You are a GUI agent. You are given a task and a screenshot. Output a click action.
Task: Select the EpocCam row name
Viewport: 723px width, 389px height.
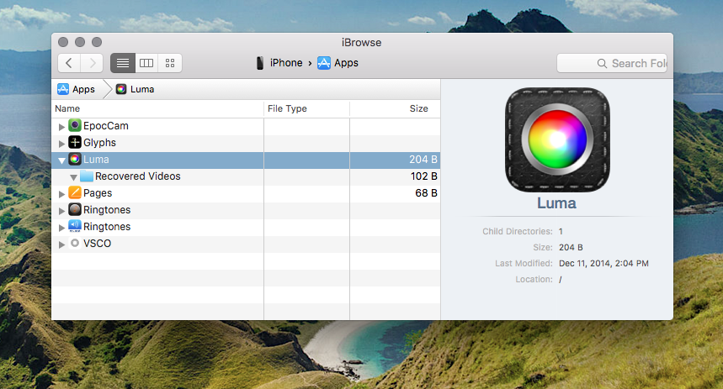point(106,126)
